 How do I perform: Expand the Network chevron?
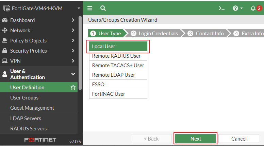(x=73, y=30)
